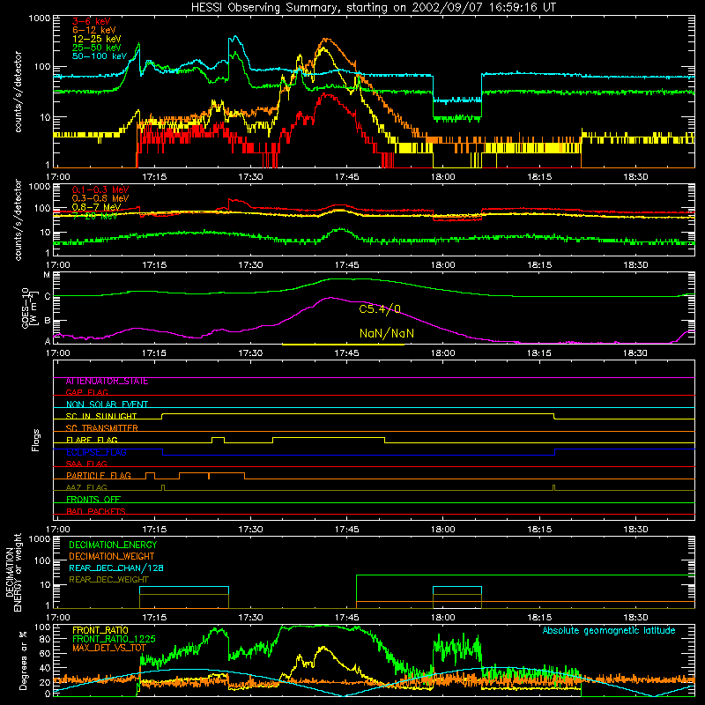Click the Flags vertical axis title

36,440
